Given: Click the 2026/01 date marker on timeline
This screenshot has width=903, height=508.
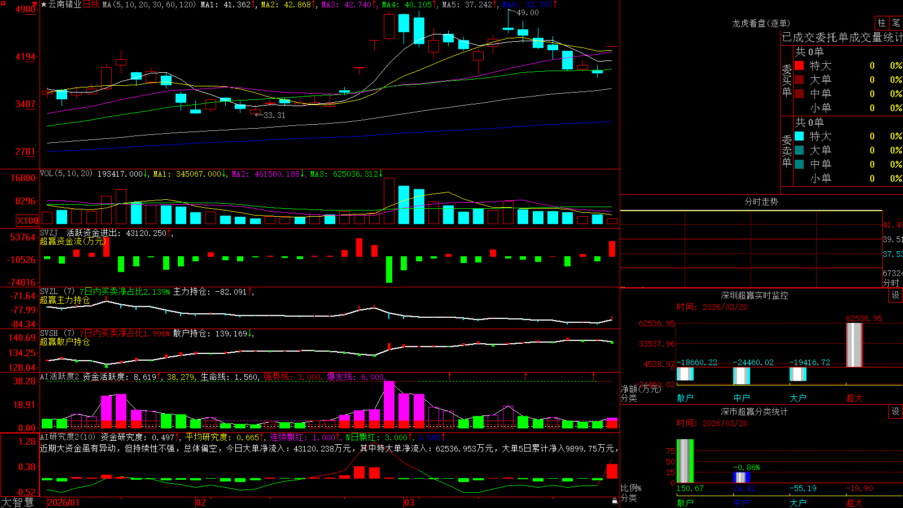Looking at the screenshot, I should pos(64,502).
